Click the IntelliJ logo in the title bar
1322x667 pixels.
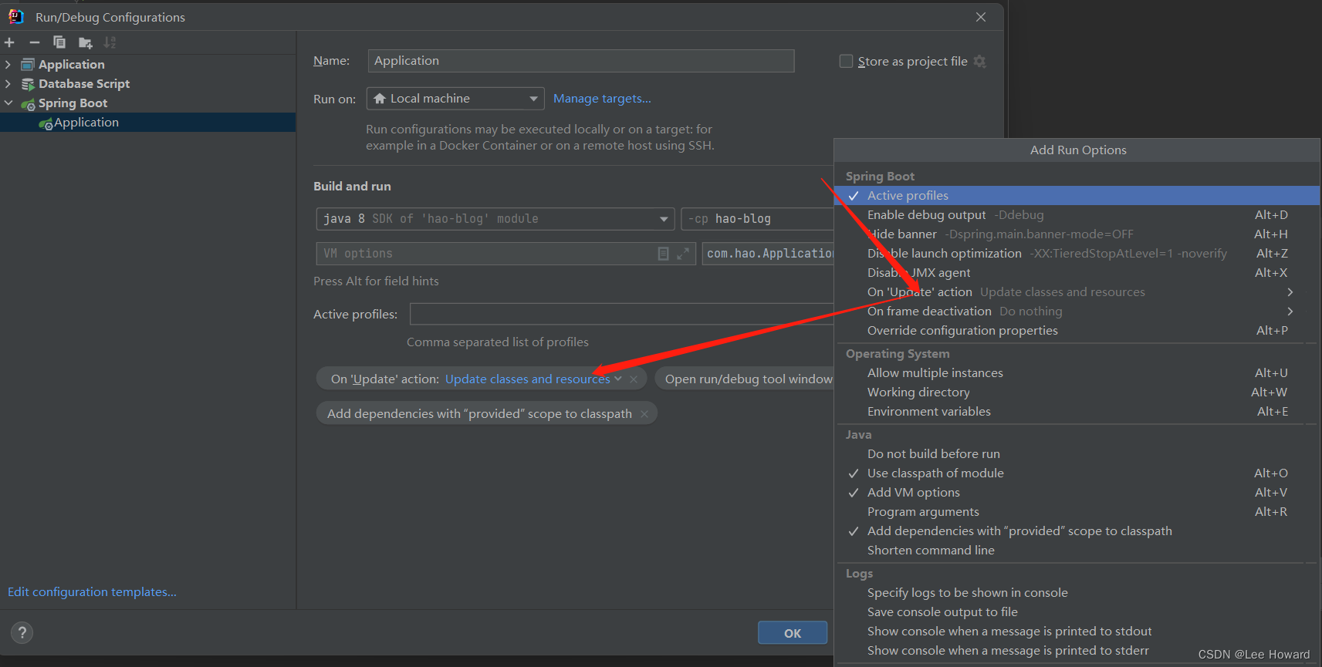click(x=15, y=16)
